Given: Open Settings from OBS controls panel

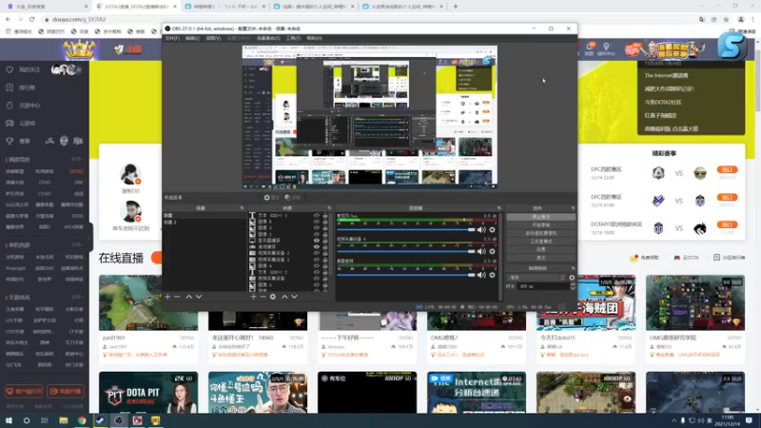Looking at the screenshot, I should click(540, 249).
